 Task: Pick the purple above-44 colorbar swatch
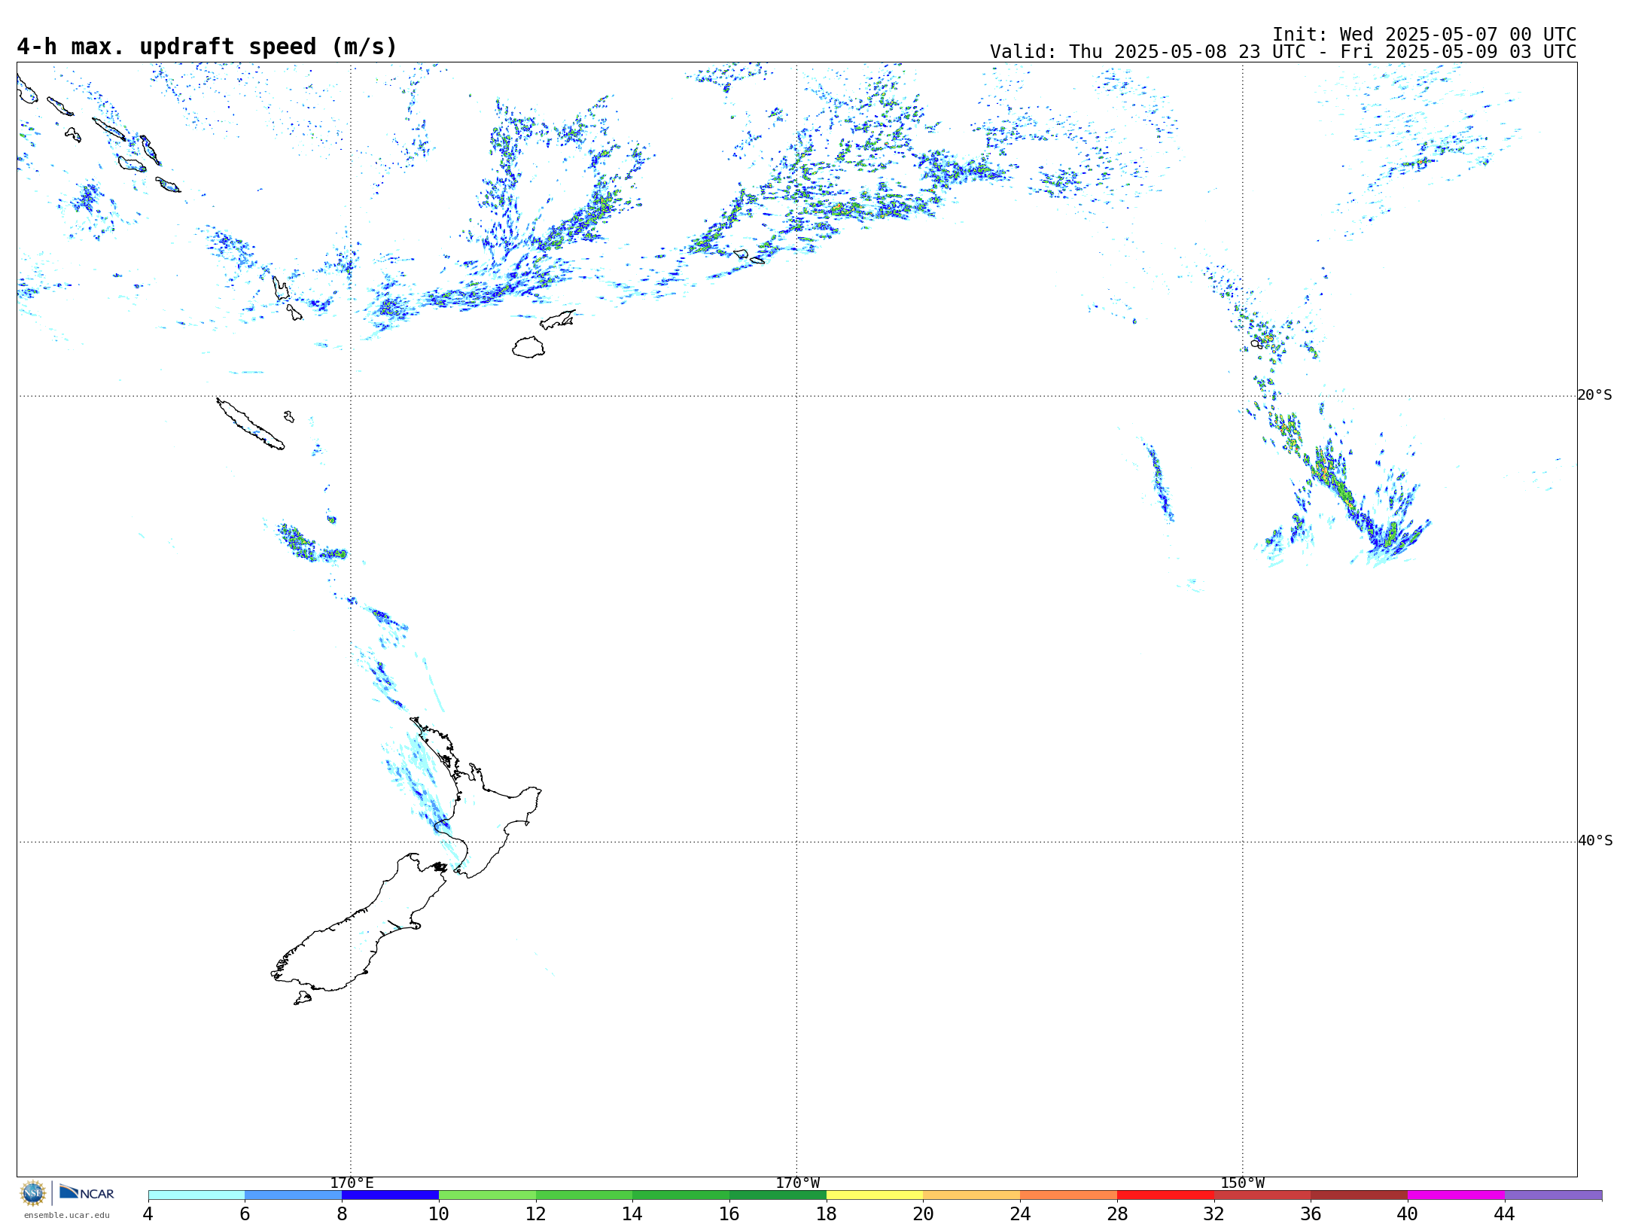point(1554,1195)
